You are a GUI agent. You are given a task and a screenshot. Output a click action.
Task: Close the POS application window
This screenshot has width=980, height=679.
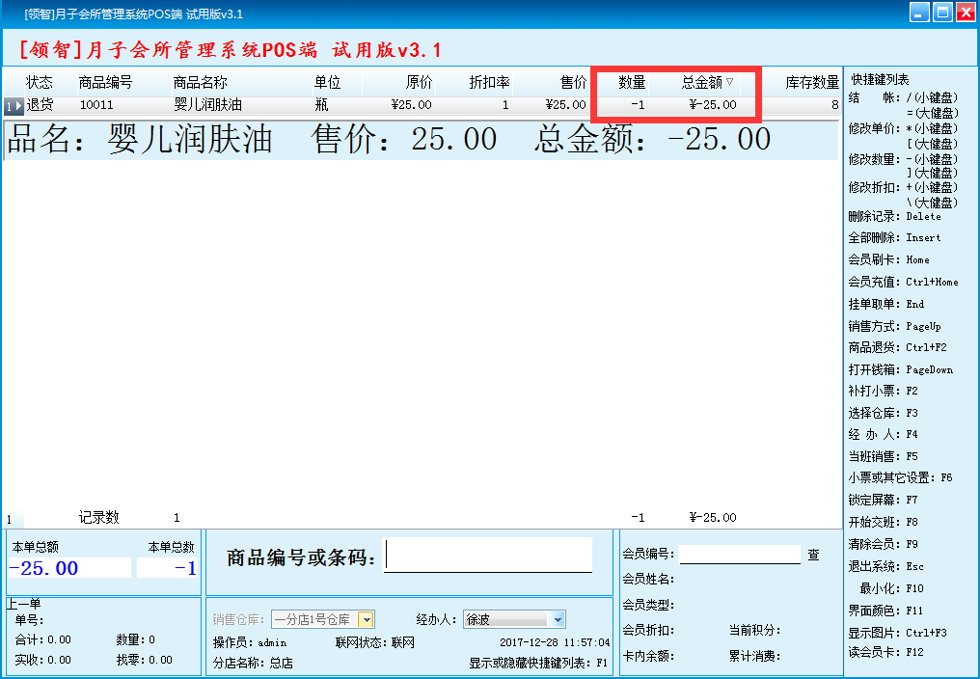pos(965,13)
